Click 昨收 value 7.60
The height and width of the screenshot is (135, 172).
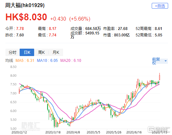click(x=20, y=35)
